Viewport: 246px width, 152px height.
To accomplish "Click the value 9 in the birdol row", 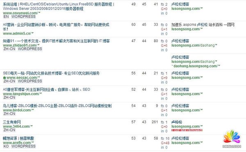I will coord(157,106).
